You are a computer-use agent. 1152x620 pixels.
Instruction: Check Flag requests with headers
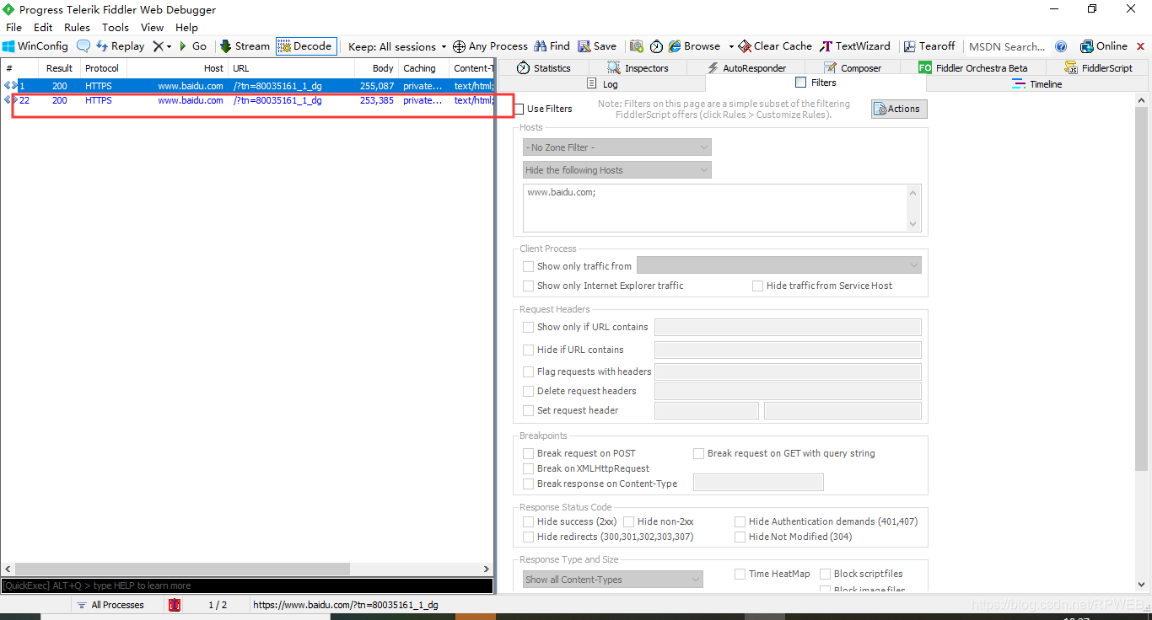tap(528, 371)
